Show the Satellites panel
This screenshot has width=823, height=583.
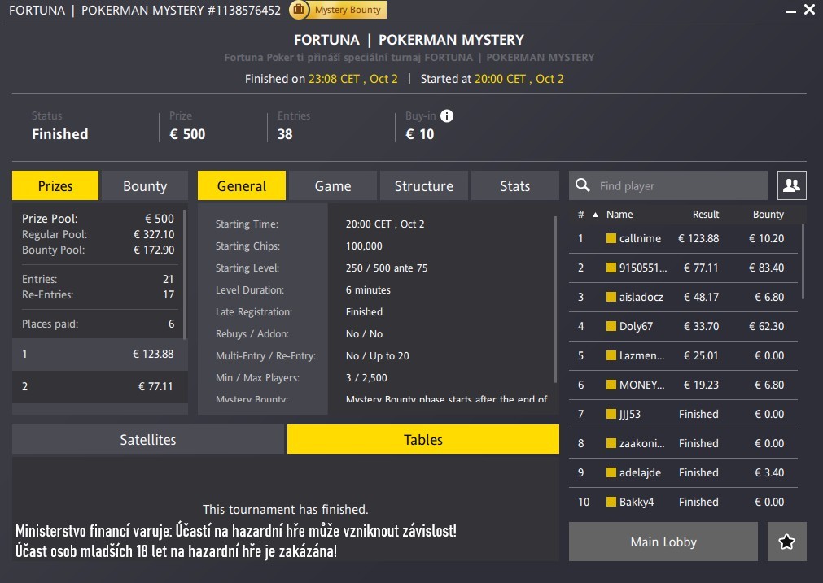click(148, 440)
